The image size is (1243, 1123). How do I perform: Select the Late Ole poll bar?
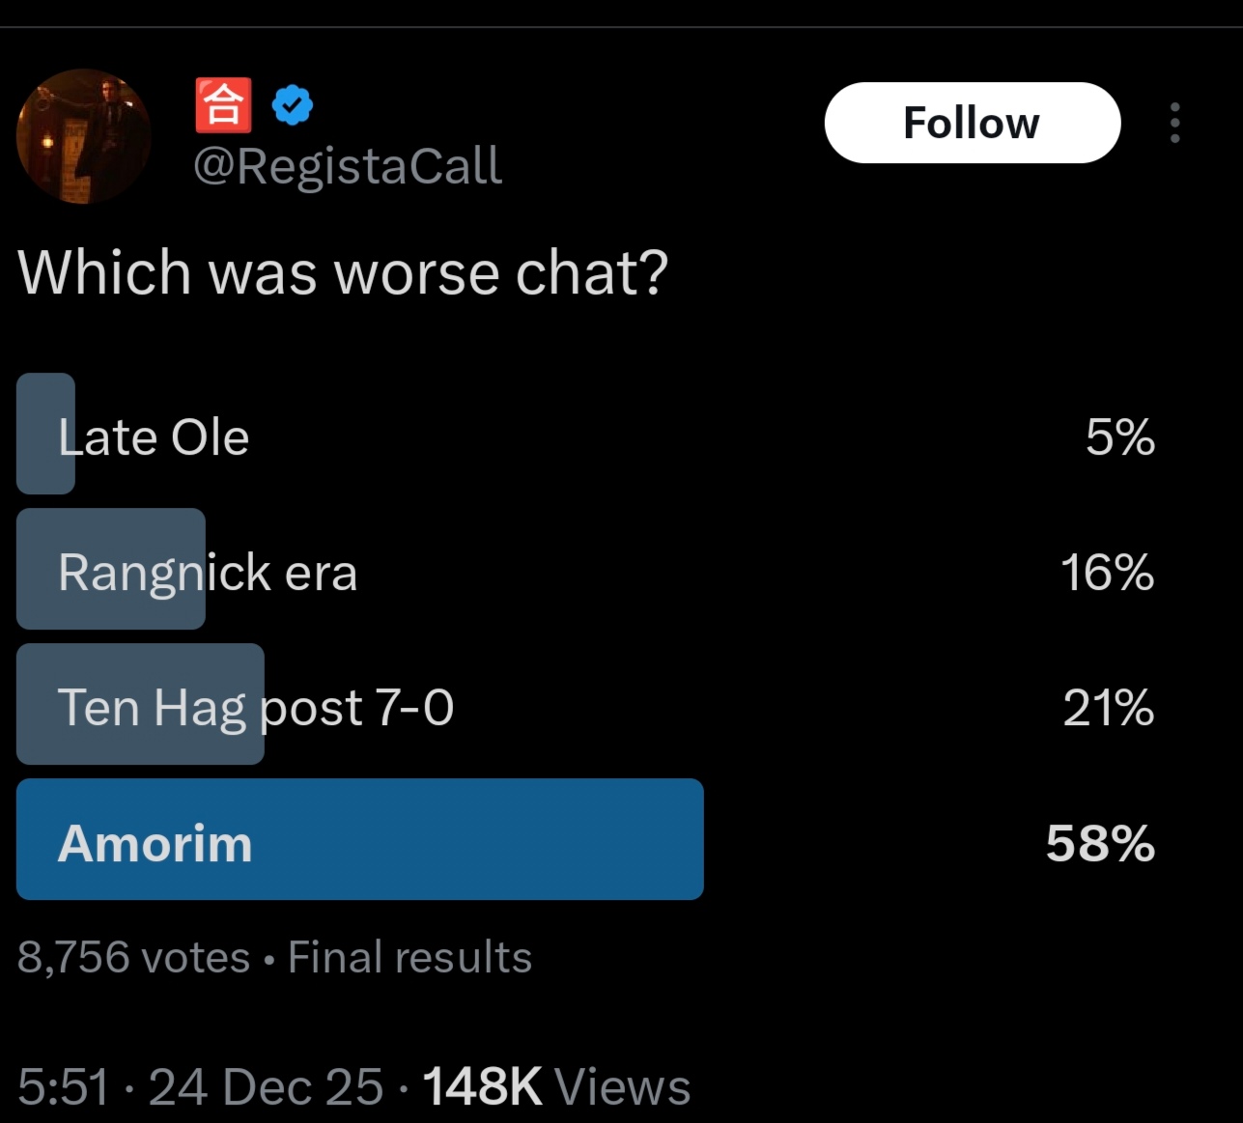(46, 435)
